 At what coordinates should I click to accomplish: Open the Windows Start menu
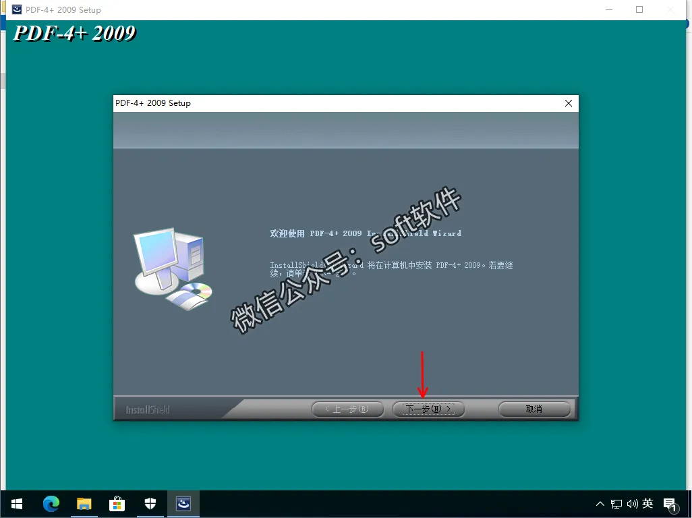click(17, 504)
